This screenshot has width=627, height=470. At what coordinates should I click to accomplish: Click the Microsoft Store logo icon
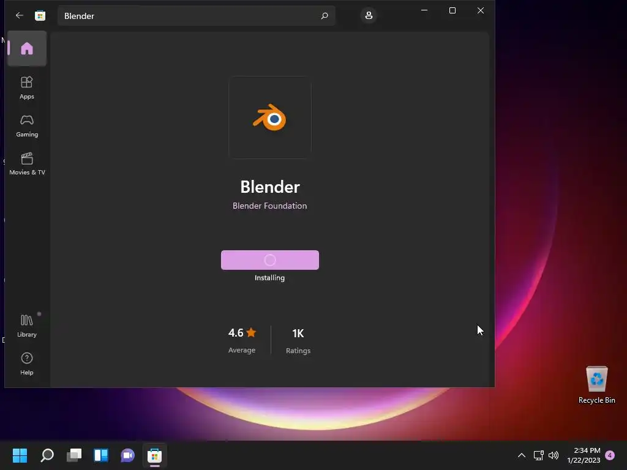pyautogui.click(x=40, y=15)
